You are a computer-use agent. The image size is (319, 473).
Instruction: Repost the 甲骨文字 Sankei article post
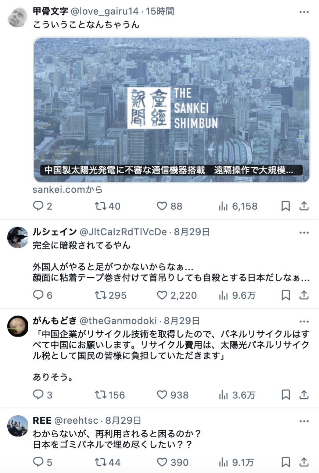[107, 206]
